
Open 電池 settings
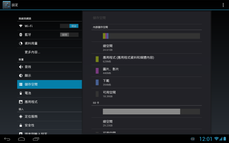point(49,93)
